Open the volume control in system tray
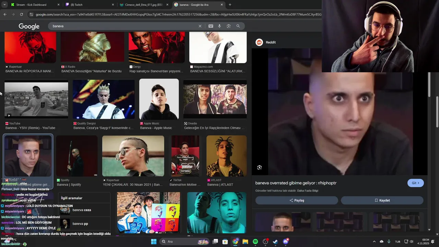Screen dimensions: 439x247 coord(412,242)
